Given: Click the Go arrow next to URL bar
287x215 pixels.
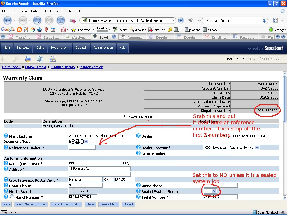Looking at the screenshot, I should pyautogui.click(x=181, y=20).
